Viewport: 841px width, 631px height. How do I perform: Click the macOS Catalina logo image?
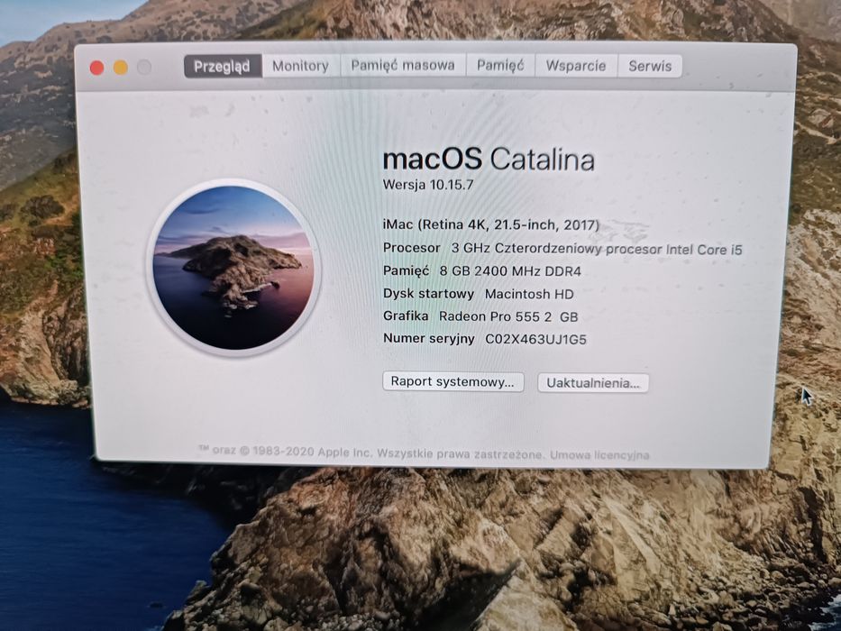coord(233,268)
